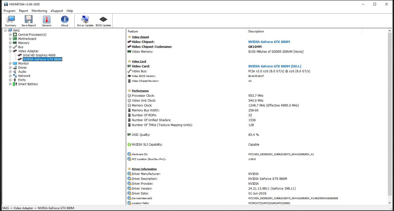Screen dimensions: 394x211
Task: Open the Program menu
Action: (10, 11)
